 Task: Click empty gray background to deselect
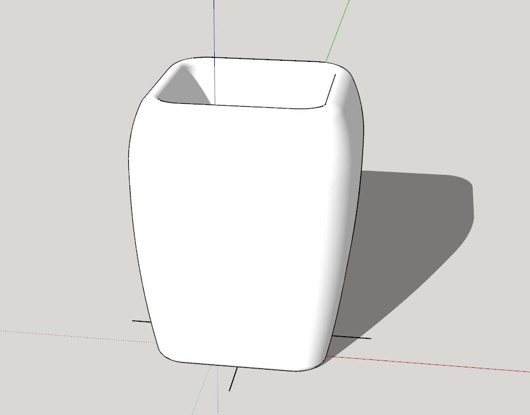point(68,135)
